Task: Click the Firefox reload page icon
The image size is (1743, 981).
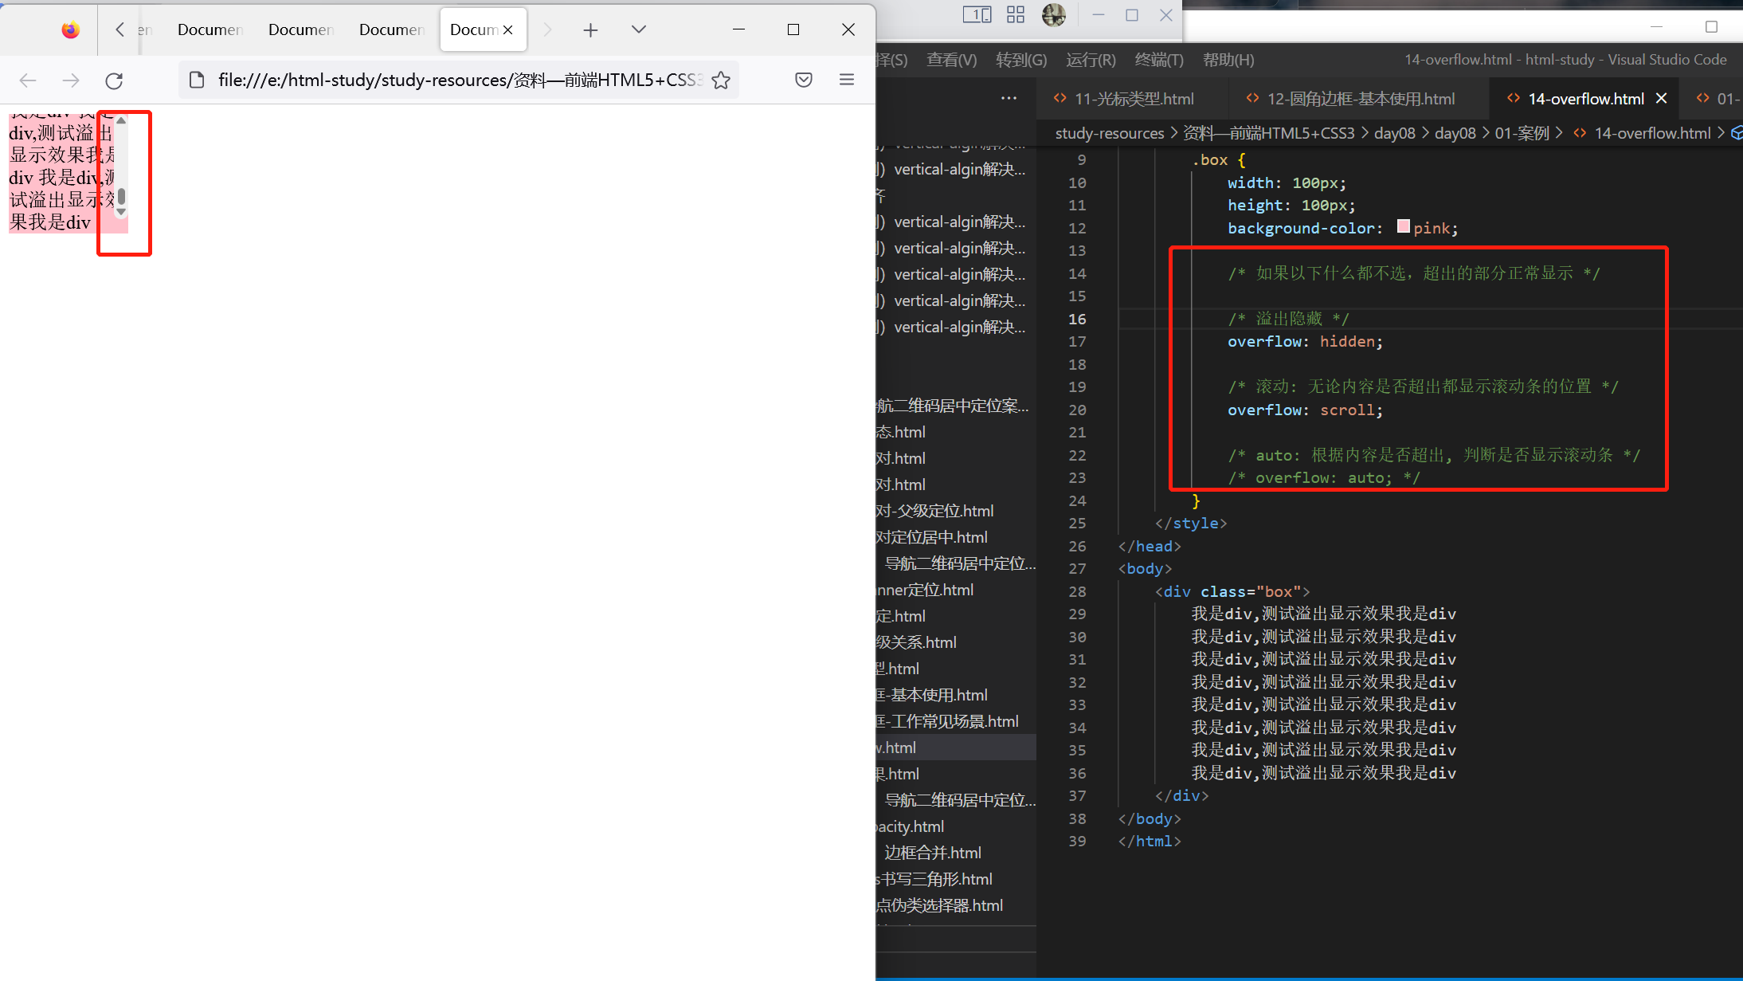Action: point(114,80)
